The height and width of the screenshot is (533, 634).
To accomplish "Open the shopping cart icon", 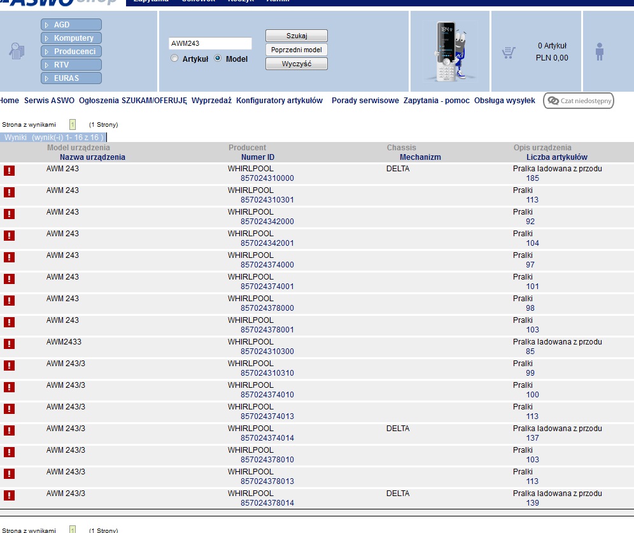I will pyautogui.click(x=508, y=52).
